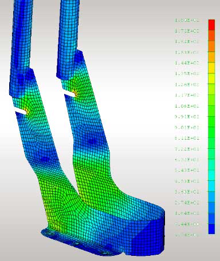Click the orange band in the legend bar
The image size is (220, 261).
[x=211, y=46]
